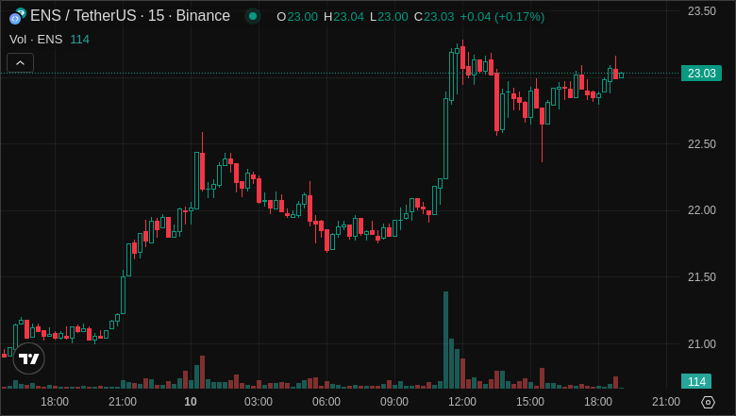This screenshot has width=736, height=416.
Task: Click the 15:00 time axis label
Action: (x=530, y=402)
